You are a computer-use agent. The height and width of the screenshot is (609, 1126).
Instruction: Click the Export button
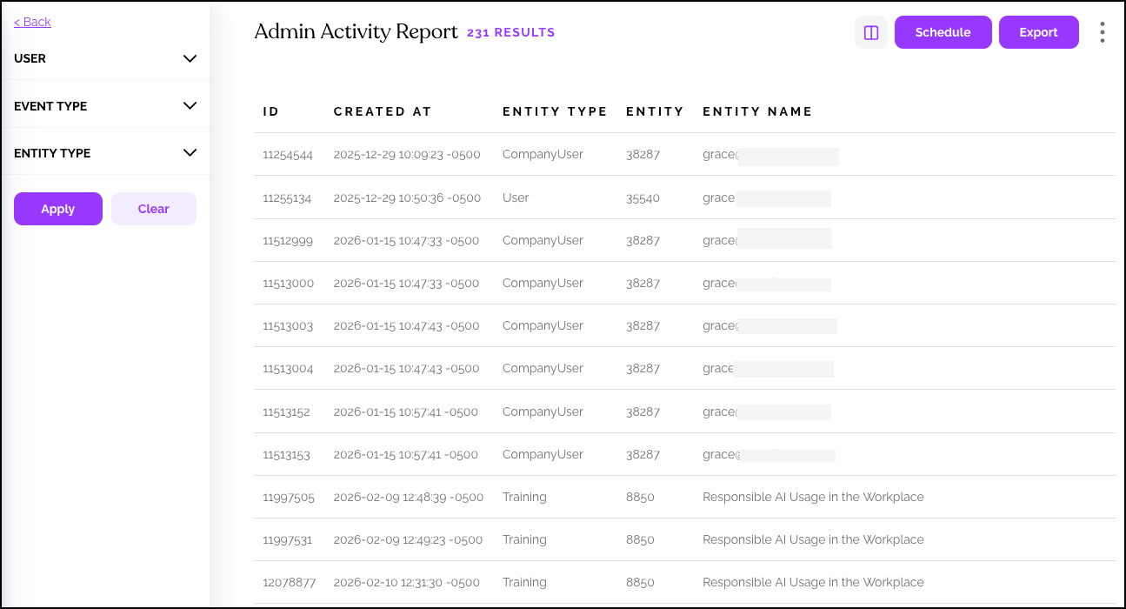pos(1038,33)
